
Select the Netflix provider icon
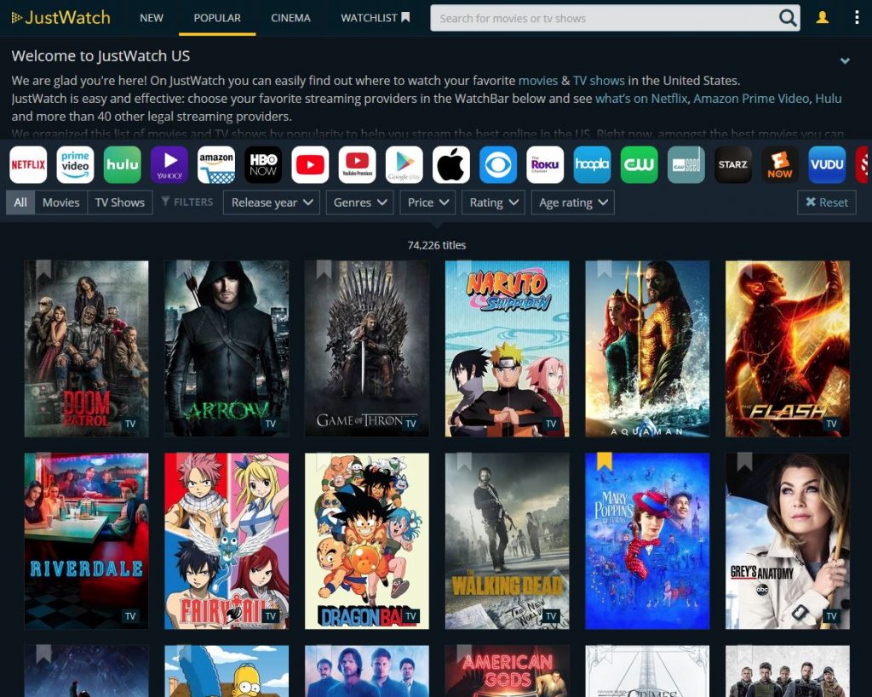pos(28,165)
